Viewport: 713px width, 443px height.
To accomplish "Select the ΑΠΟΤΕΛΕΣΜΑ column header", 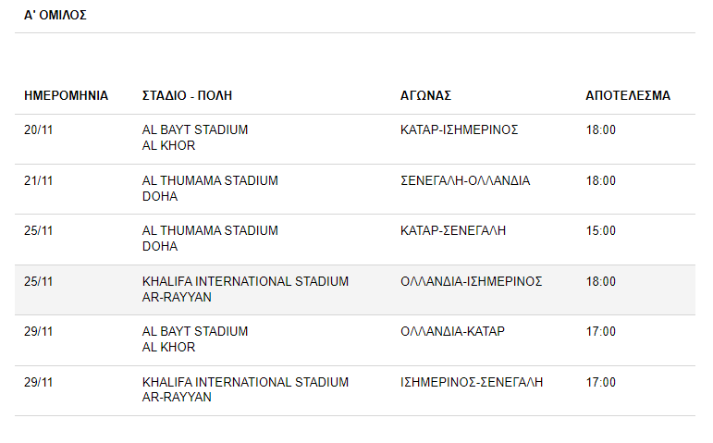I will tap(628, 95).
